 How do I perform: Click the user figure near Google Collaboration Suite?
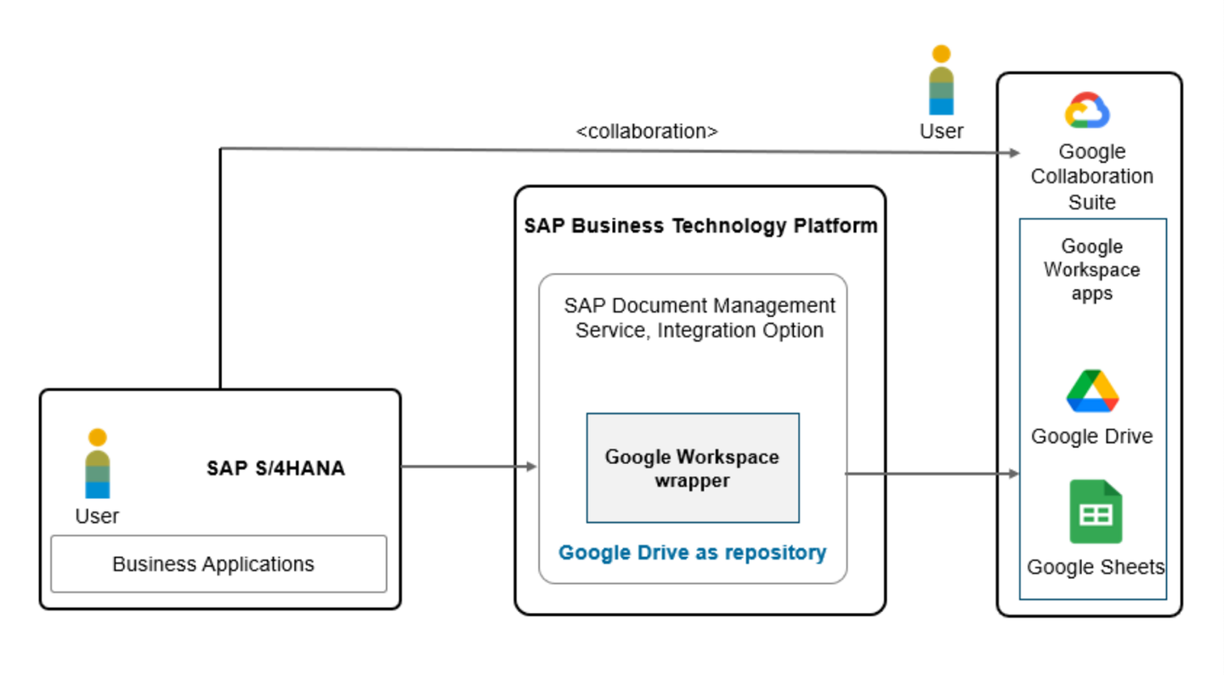[x=941, y=80]
